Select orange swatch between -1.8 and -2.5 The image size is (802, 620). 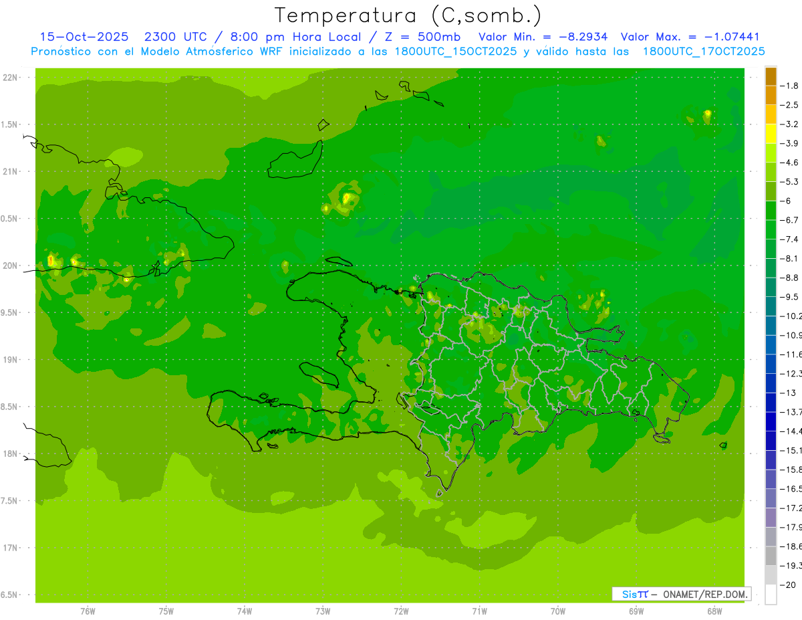[771, 95]
